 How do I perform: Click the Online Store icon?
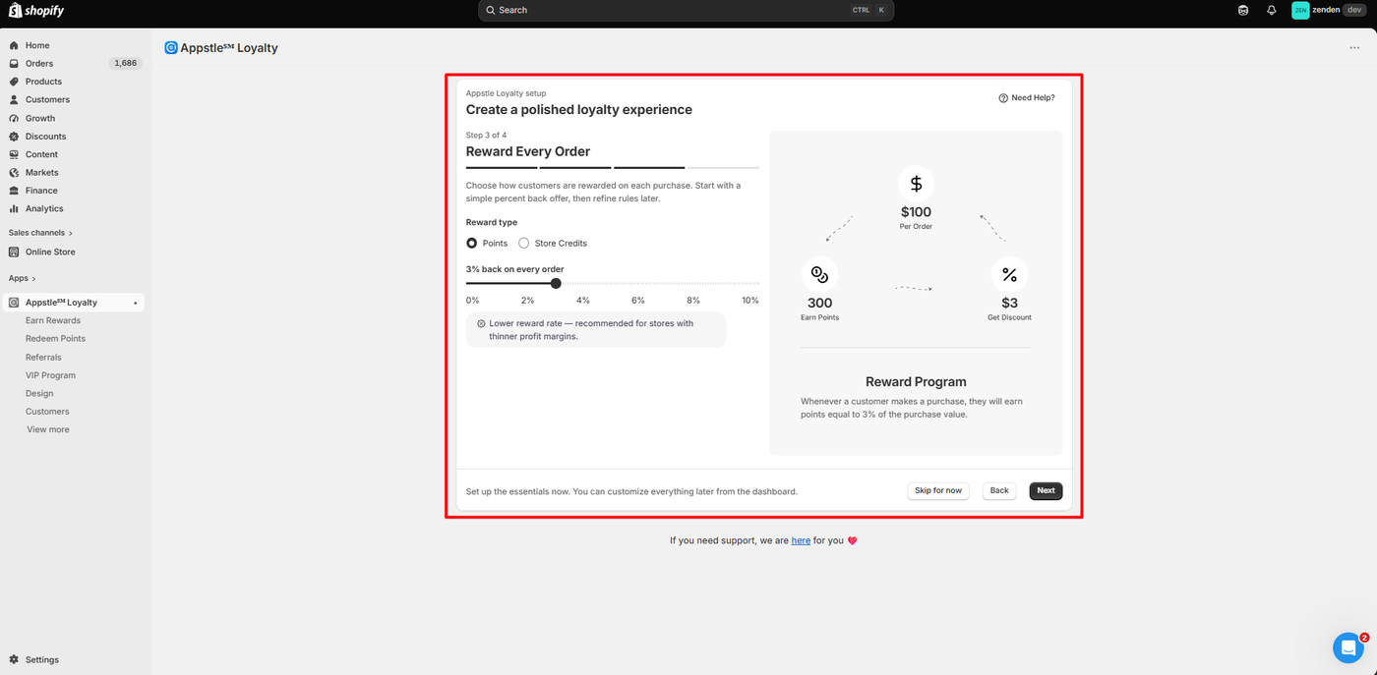pyautogui.click(x=14, y=253)
